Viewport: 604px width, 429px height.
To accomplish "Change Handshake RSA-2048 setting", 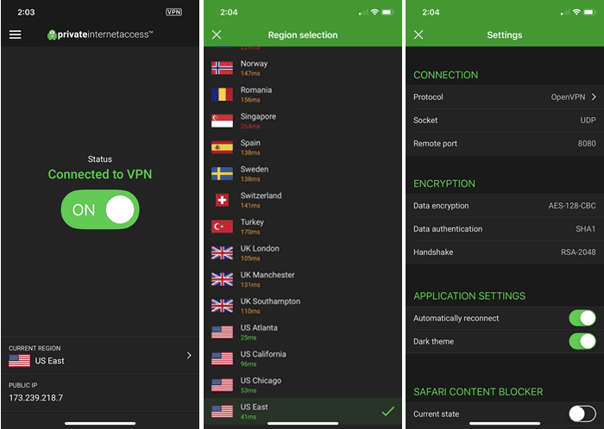I will 505,252.
